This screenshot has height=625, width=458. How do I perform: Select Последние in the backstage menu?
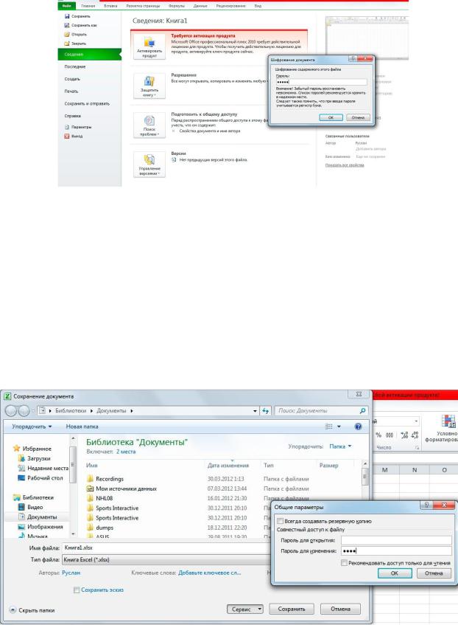point(75,66)
